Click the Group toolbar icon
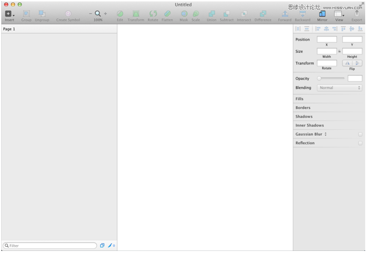 pos(26,14)
